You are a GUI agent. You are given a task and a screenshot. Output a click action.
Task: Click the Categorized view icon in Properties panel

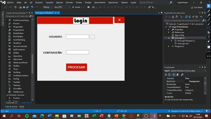(x=166, y=75)
